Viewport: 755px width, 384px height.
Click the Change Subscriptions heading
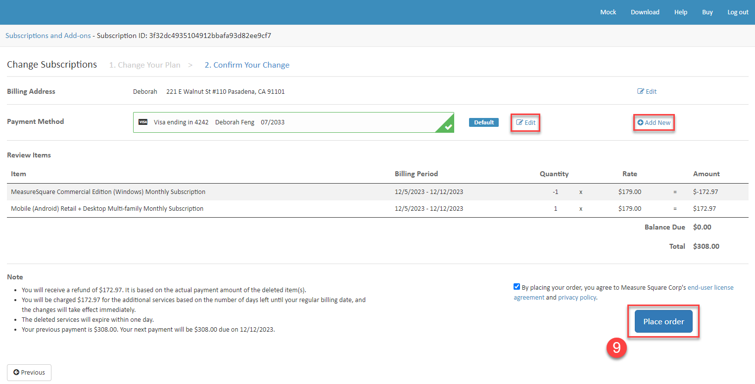52,65
